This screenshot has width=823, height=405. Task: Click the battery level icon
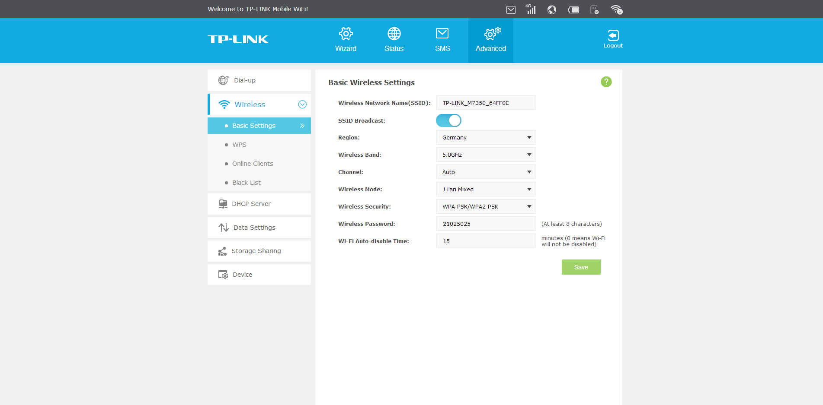click(573, 9)
